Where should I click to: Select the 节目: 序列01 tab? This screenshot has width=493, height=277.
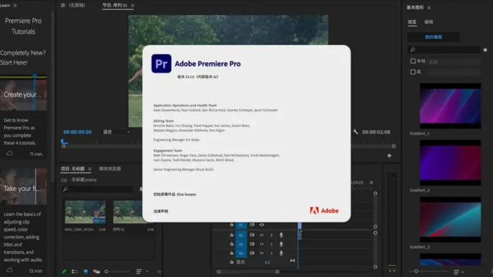click(x=115, y=5)
